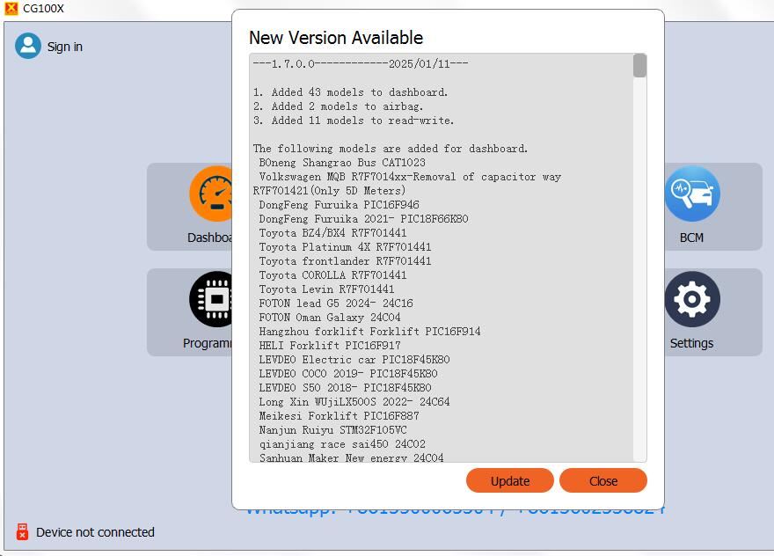Open the Programmer chip icon
The image size is (774, 556).
coord(211,299)
